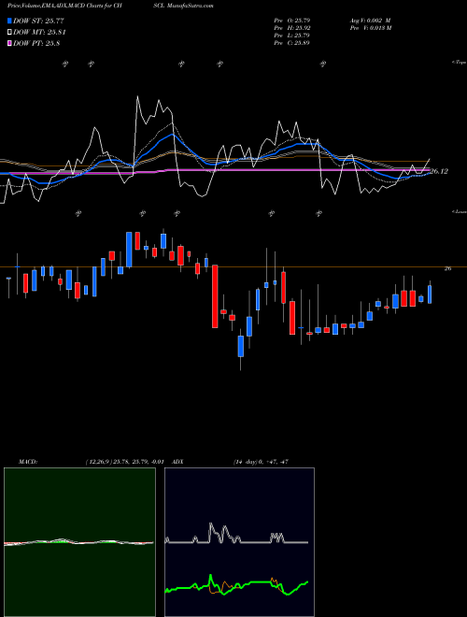467x617 pixels.
Task: Click the '26' price level label
Action: point(447,268)
